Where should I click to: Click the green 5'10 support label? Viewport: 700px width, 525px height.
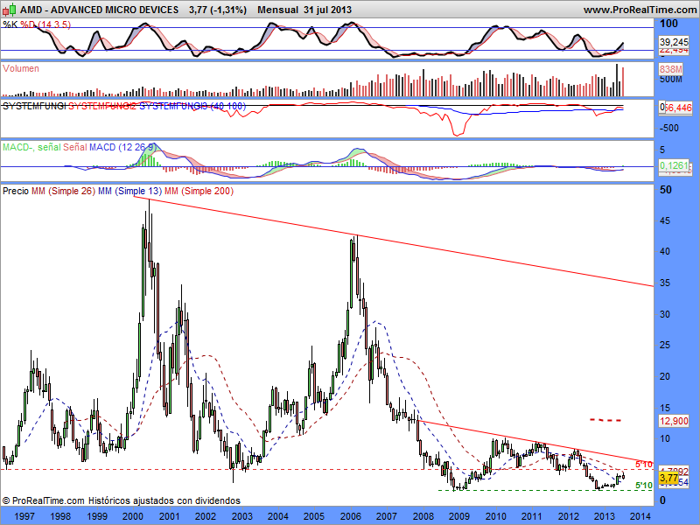[644, 486]
